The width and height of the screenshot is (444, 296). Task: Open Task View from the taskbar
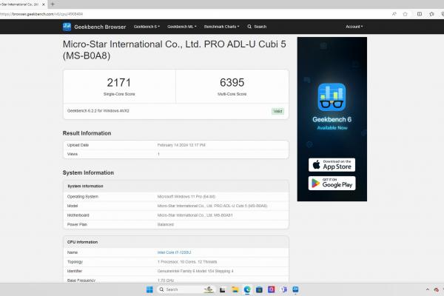pyautogui.click(x=223, y=289)
